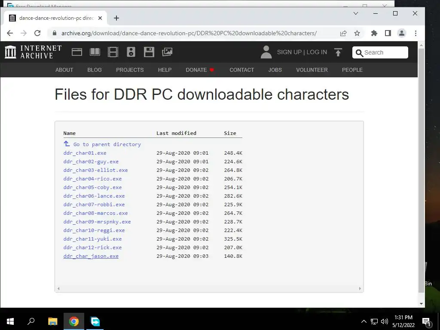The height and width of the screenshot is (330, 440).
Task: Show hidden system tray icons
Action: tap(364, 321)
